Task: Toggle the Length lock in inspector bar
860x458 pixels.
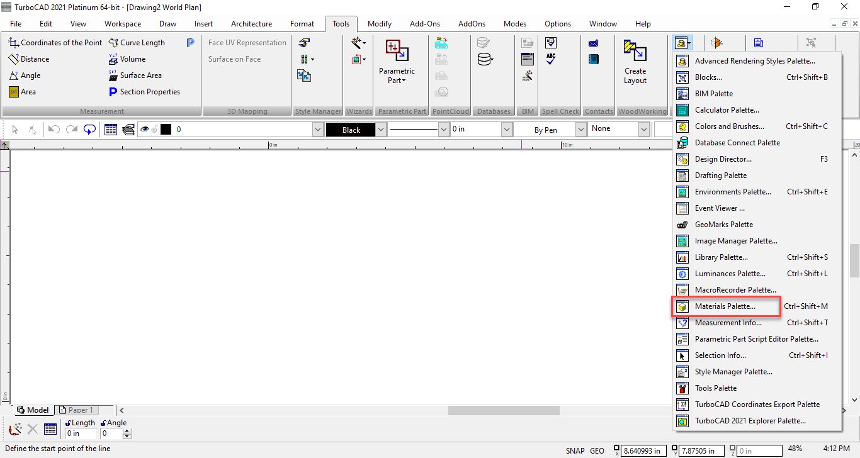Action: click(68, 423)
